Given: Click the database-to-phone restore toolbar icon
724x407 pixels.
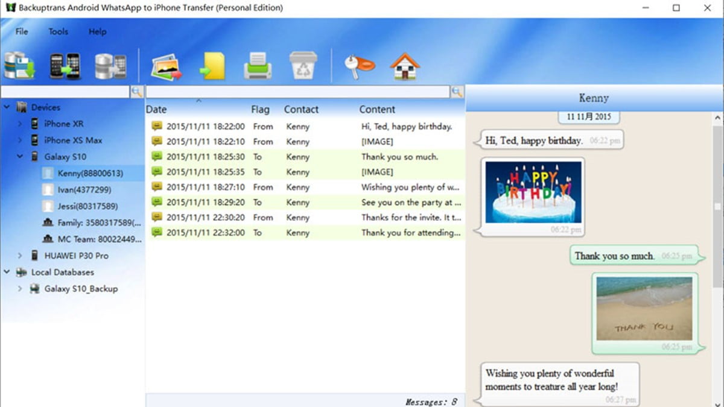Looking at the screenshot, I should [110, 66].
